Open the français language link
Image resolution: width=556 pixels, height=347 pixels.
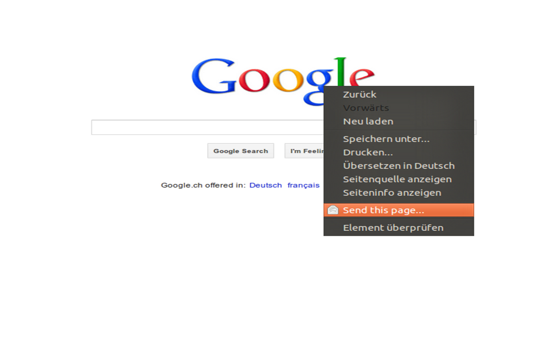(303, 185)
